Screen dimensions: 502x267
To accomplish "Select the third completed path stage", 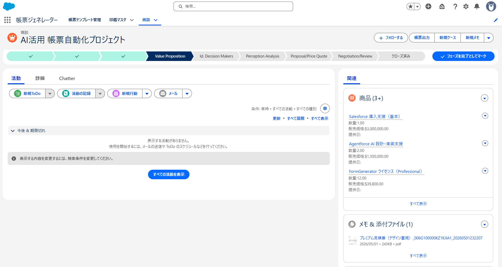I will pyautogui.click(x=123, y=56).
